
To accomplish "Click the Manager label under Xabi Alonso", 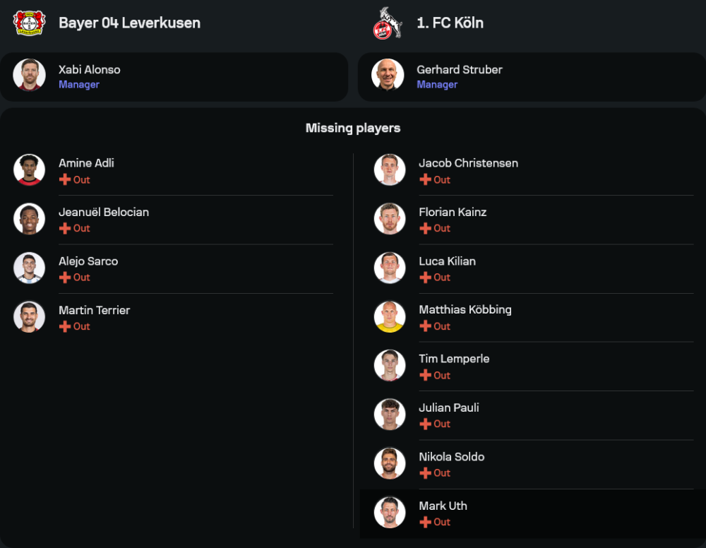I will pyautogui.click(x=79, y=85).
